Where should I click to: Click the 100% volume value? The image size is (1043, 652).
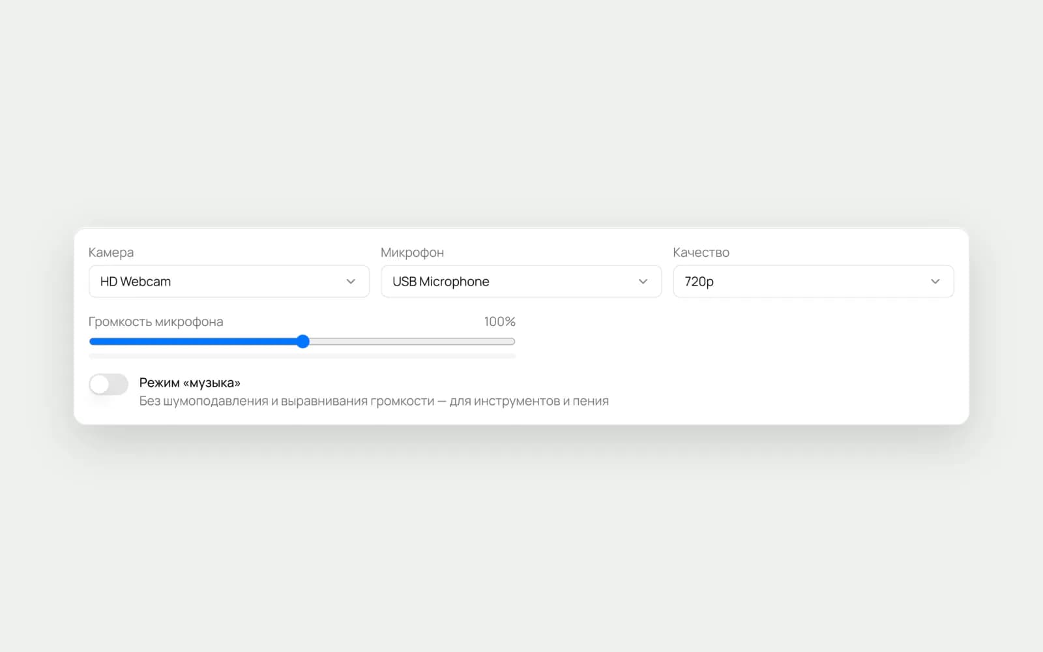click(x=499, y=321)
